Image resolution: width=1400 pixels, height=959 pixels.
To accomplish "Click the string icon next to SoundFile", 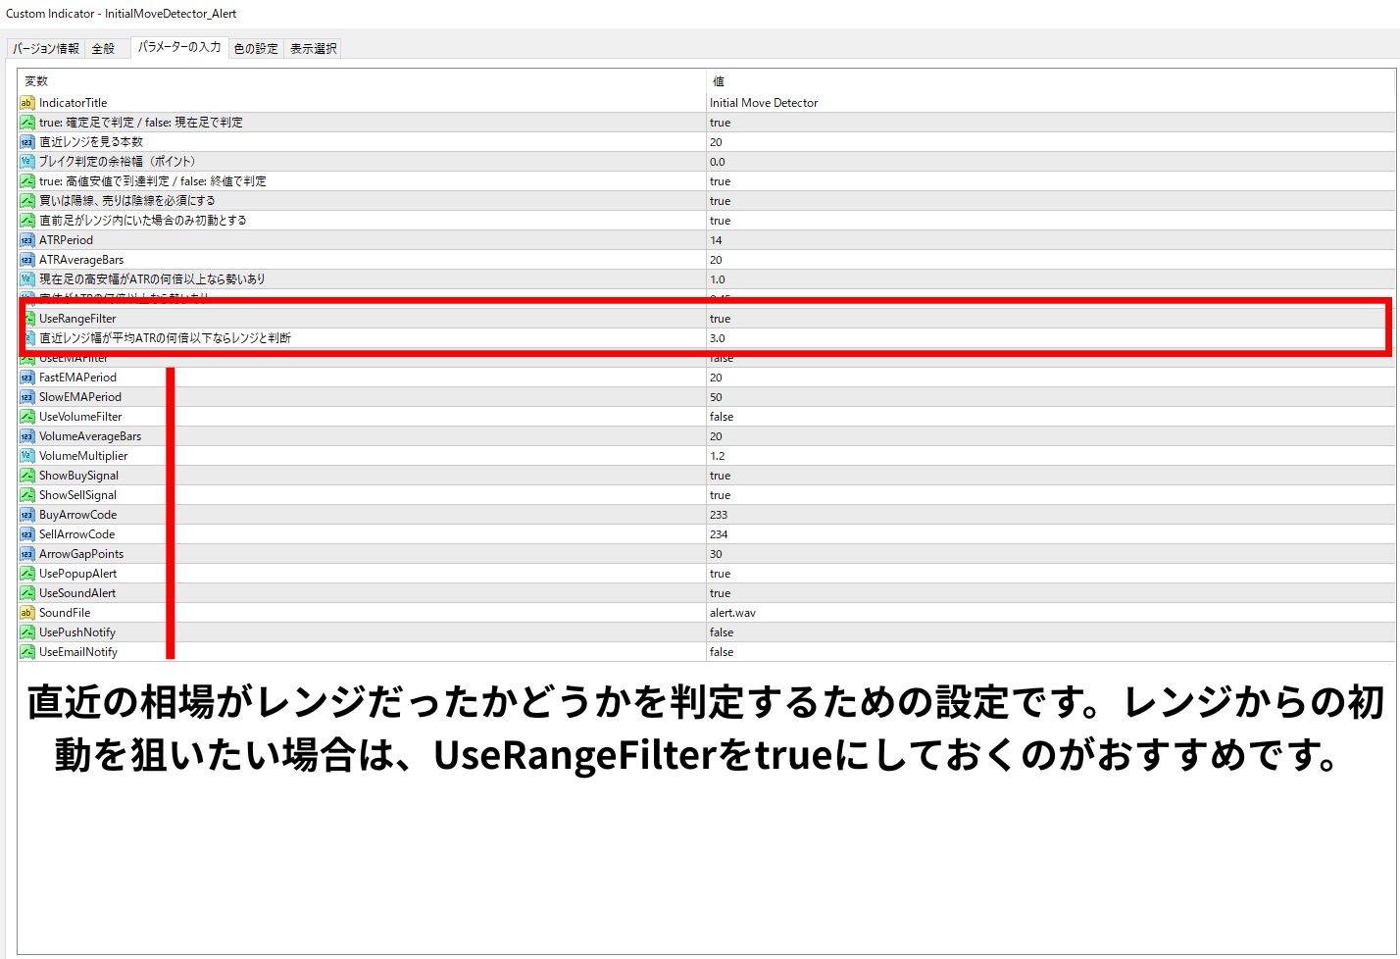I will (x=27, y=613).
